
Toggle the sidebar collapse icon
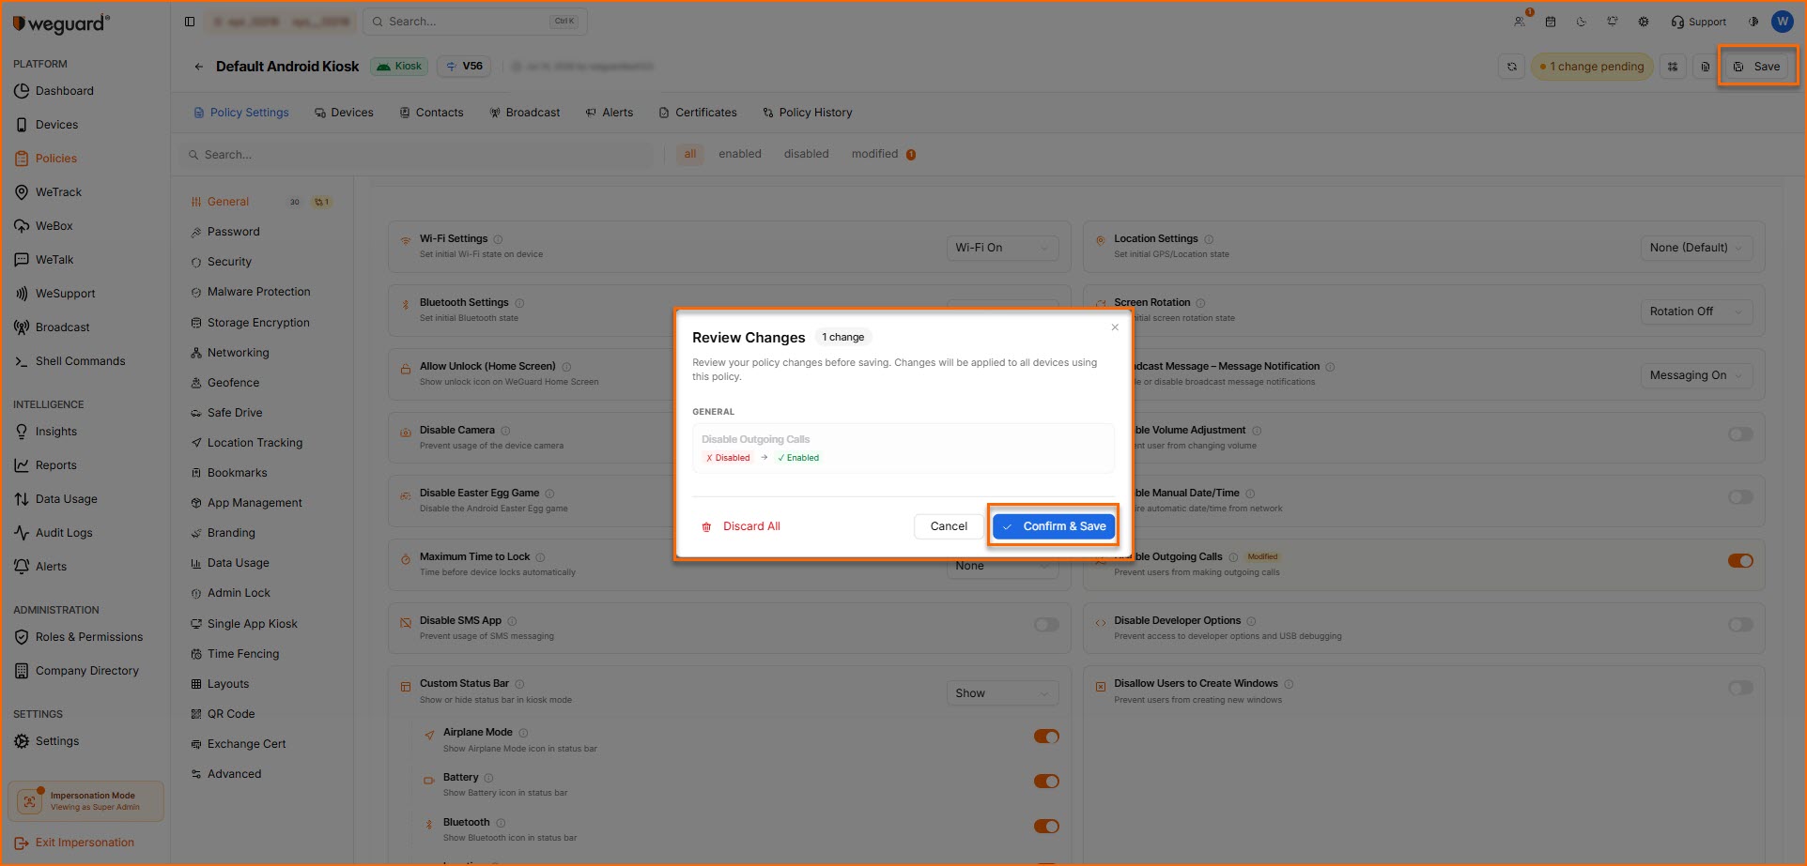click(190, 22)
